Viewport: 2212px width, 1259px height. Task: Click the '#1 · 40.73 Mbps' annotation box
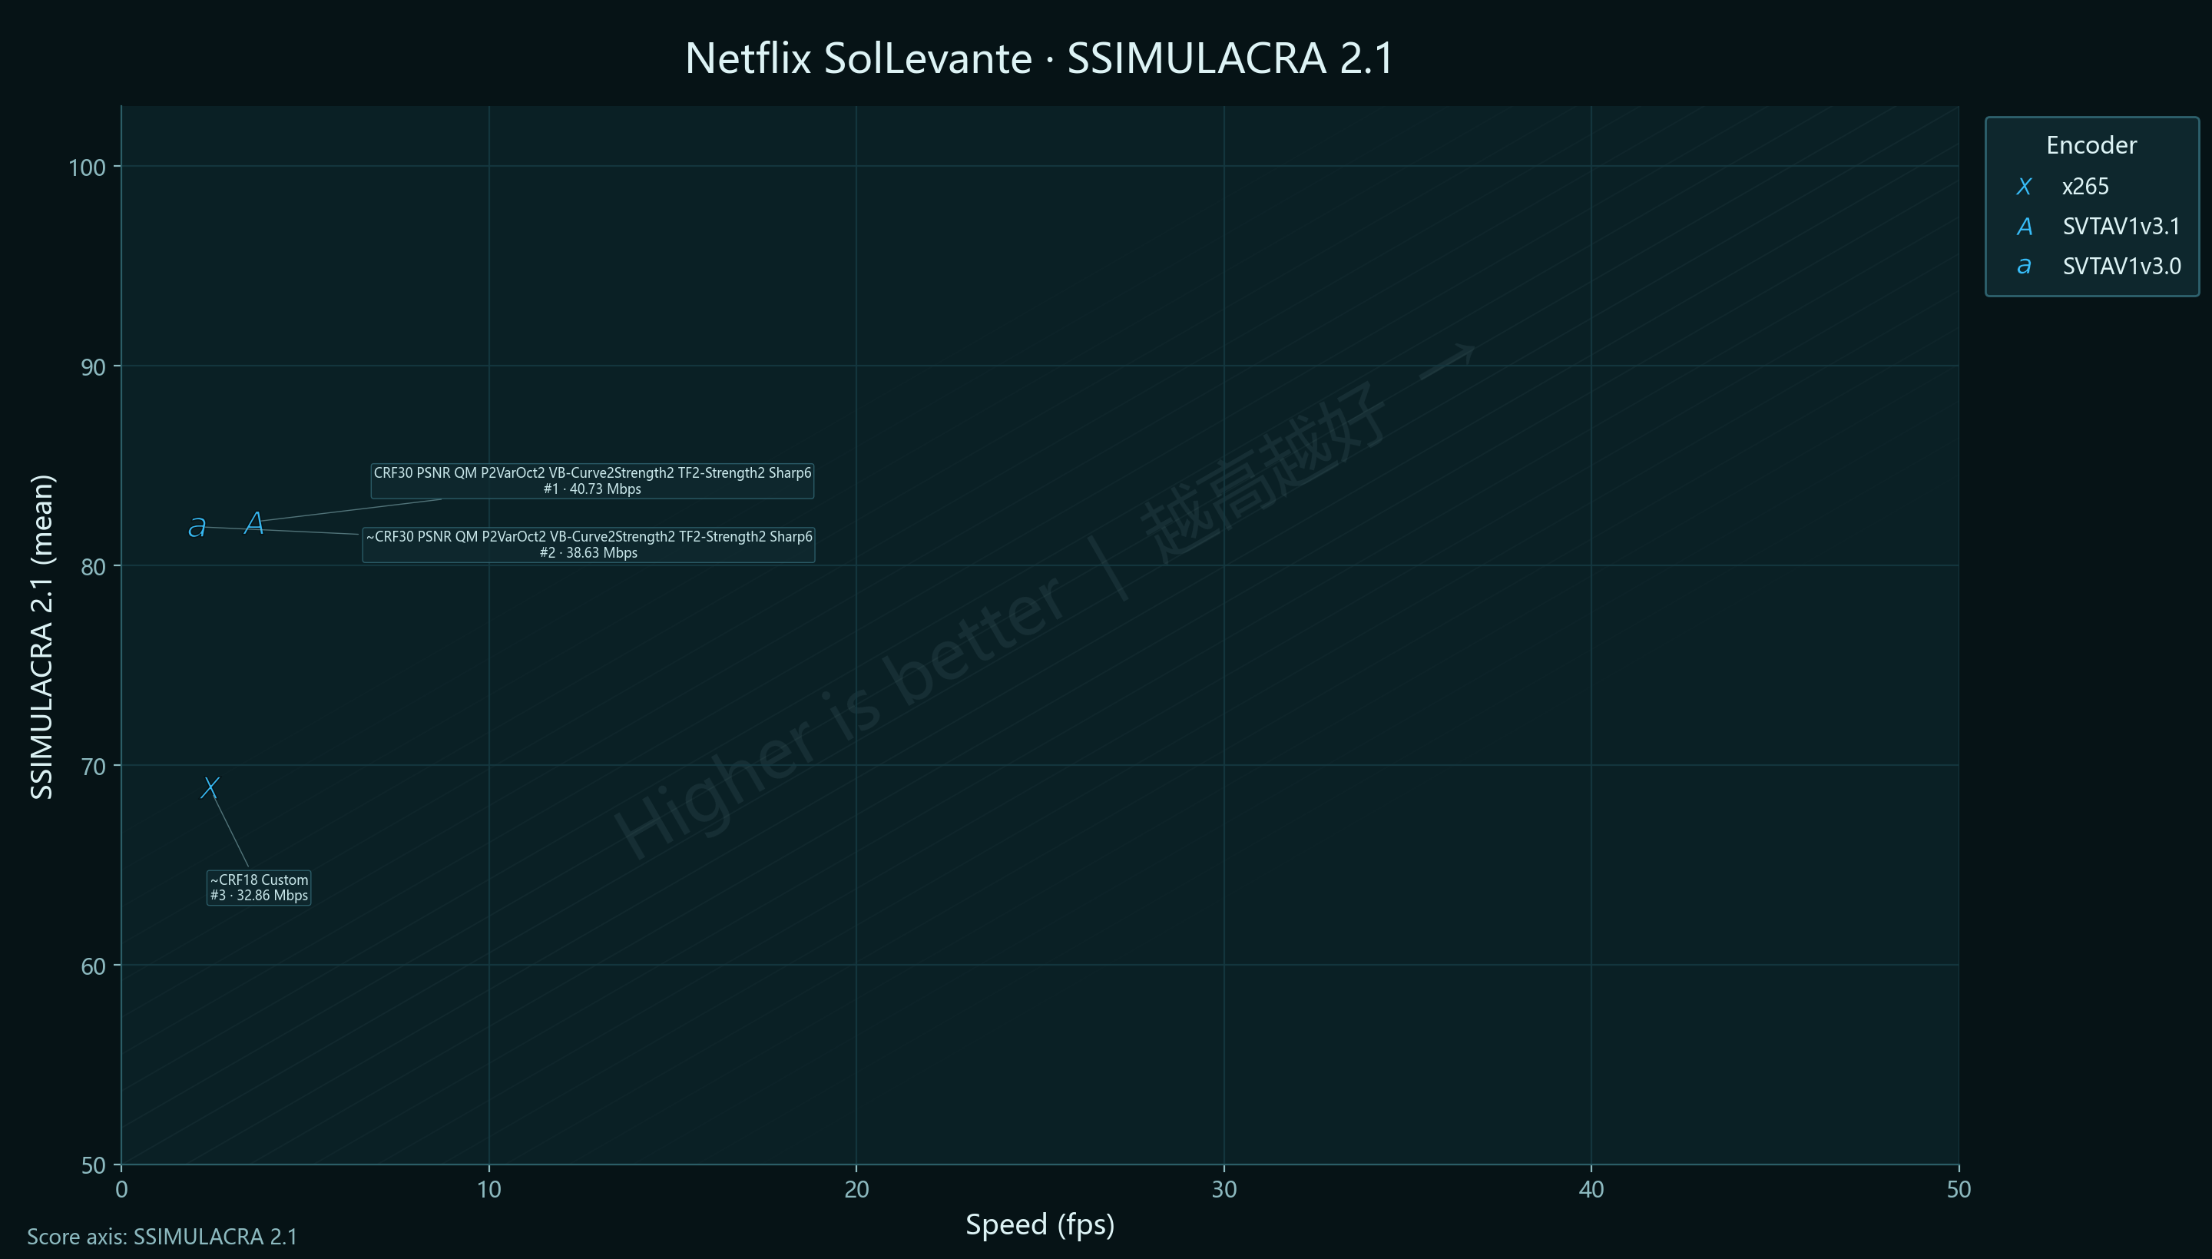[592, 481]
